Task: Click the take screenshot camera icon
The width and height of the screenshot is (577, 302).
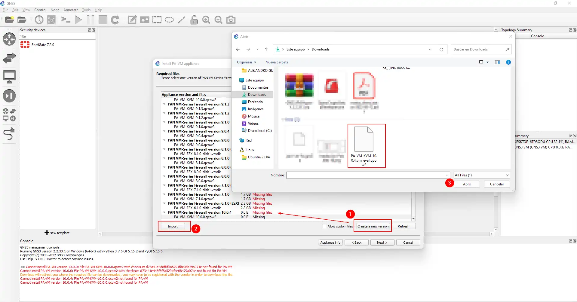Action: (231, 20)
